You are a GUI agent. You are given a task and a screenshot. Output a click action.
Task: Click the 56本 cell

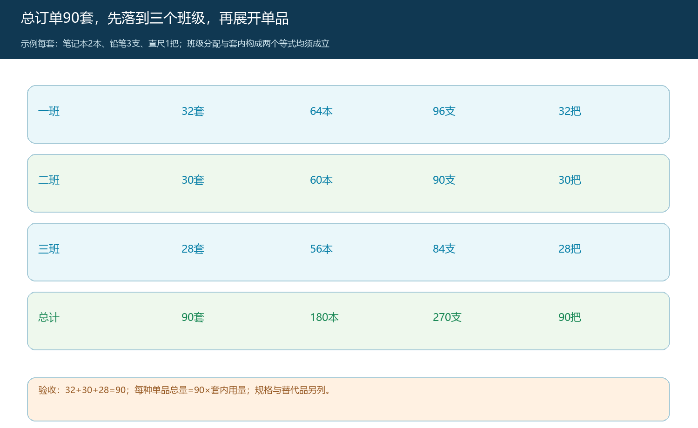pyautogui.click(x=322, y=249)
